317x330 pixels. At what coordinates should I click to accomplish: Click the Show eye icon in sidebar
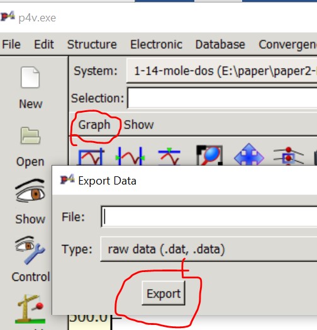point(30,191)
